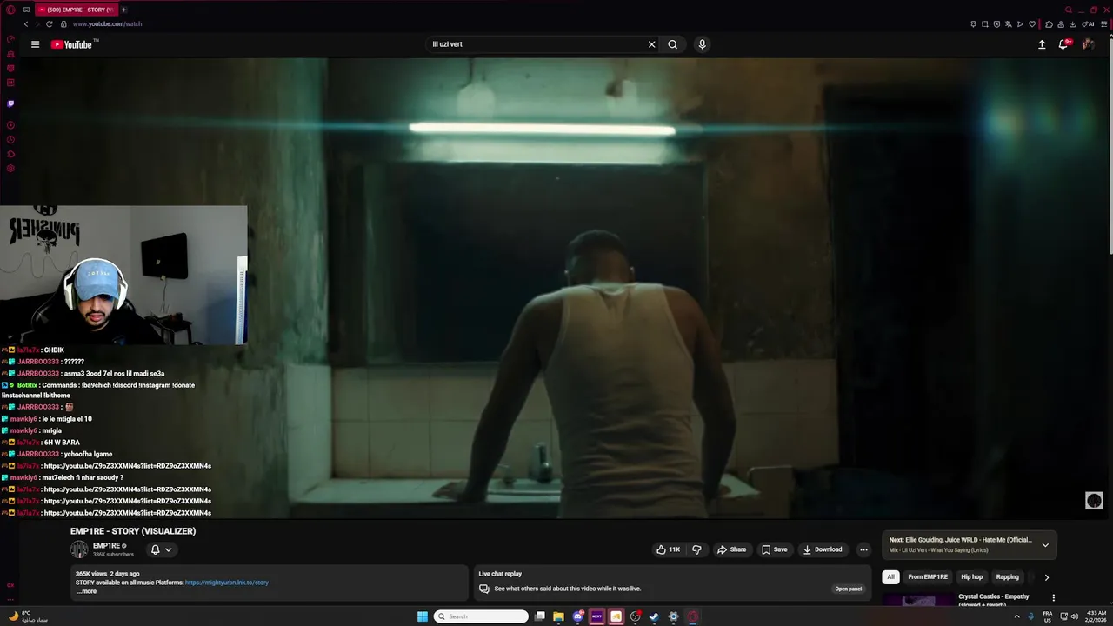This screenshot has height=626, width=1113.
Task: Open options for Crystal Castles - Empathy
Action: [1053, 598]
